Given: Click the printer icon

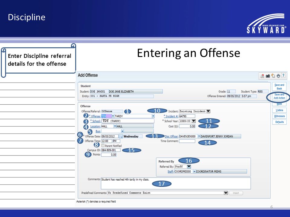Looking at the screenshot, I should [x=278, y=76].
